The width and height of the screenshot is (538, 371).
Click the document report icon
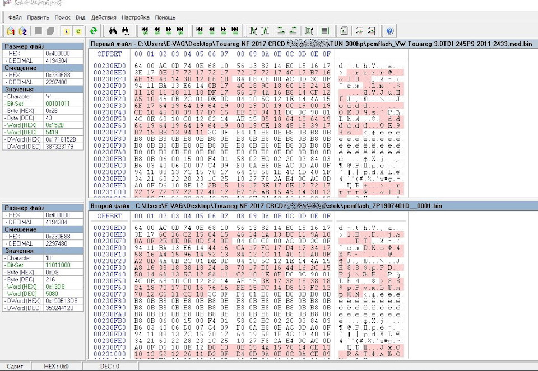344,31
